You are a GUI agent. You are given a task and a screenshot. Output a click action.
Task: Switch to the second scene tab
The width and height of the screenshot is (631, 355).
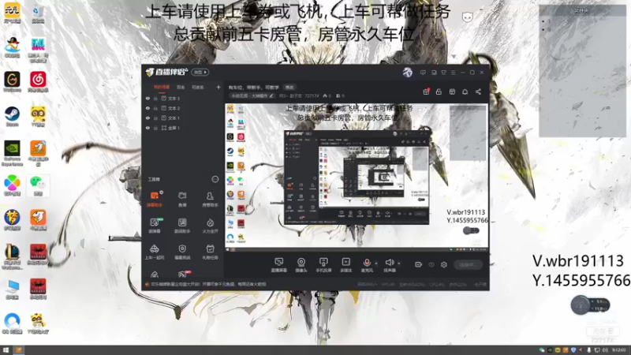click(181, 87)
